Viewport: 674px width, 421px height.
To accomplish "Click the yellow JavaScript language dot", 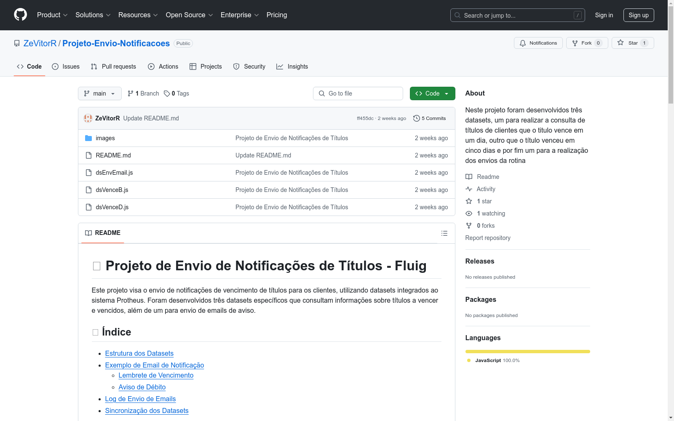I will point(469,360).
